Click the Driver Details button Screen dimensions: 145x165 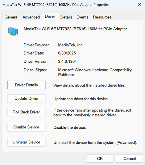click(26, 85)
